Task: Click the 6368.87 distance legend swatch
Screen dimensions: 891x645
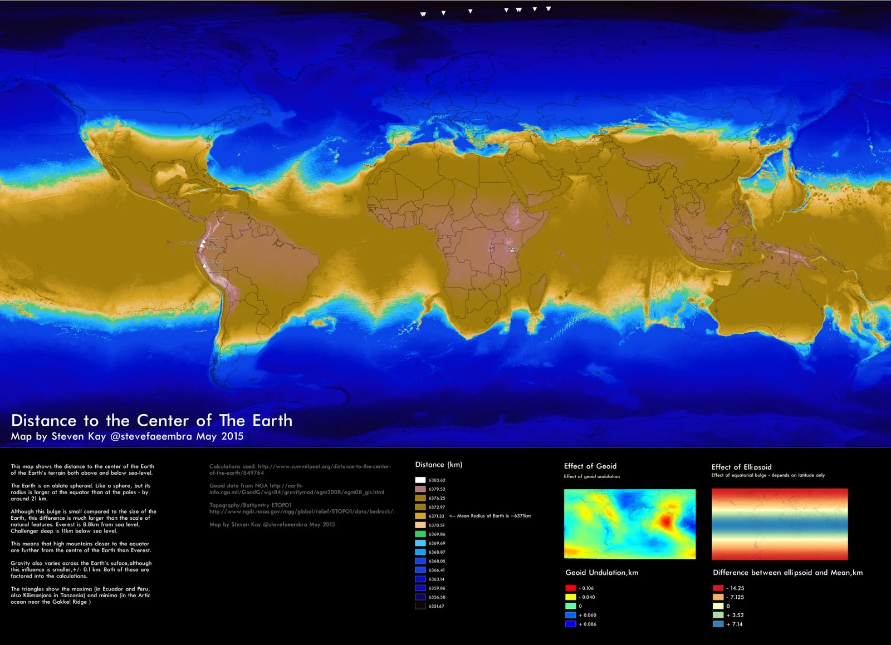Action: (420, 552)
